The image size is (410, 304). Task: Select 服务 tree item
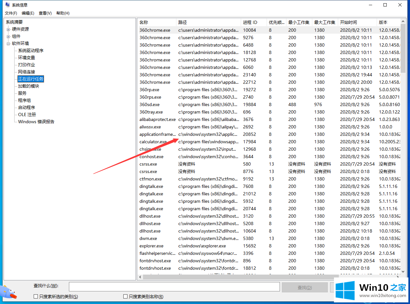(x=22, y=93)
